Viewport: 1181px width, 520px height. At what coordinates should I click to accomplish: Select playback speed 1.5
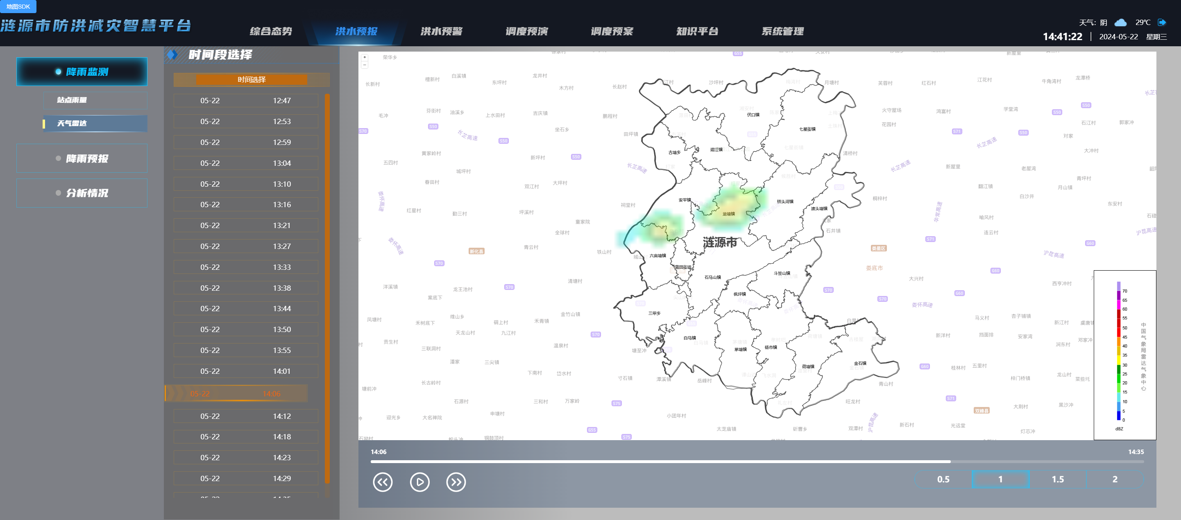coord(1058,479)
